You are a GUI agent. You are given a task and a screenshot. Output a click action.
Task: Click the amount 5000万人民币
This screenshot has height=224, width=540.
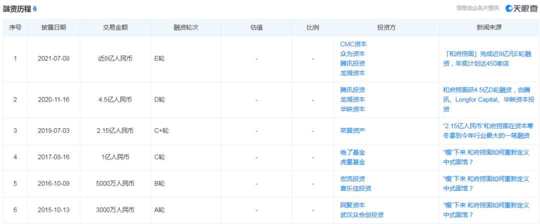[115, 184]
